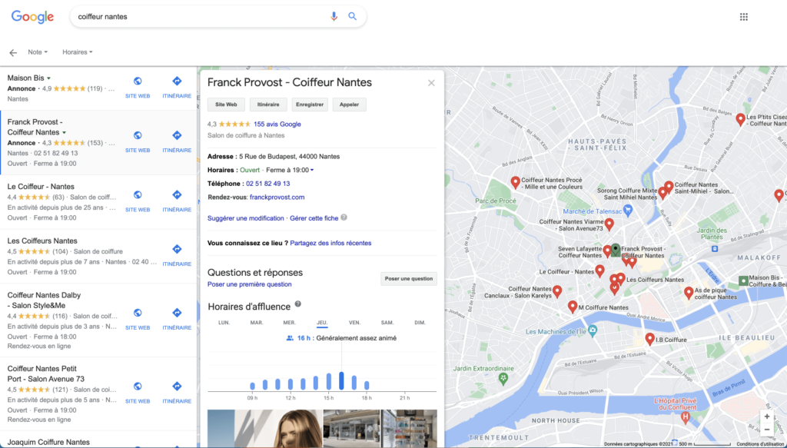787x448 pixels.
Task: Select the M Coiffure Nantes map pin
Action: click(x=572, y=307)
